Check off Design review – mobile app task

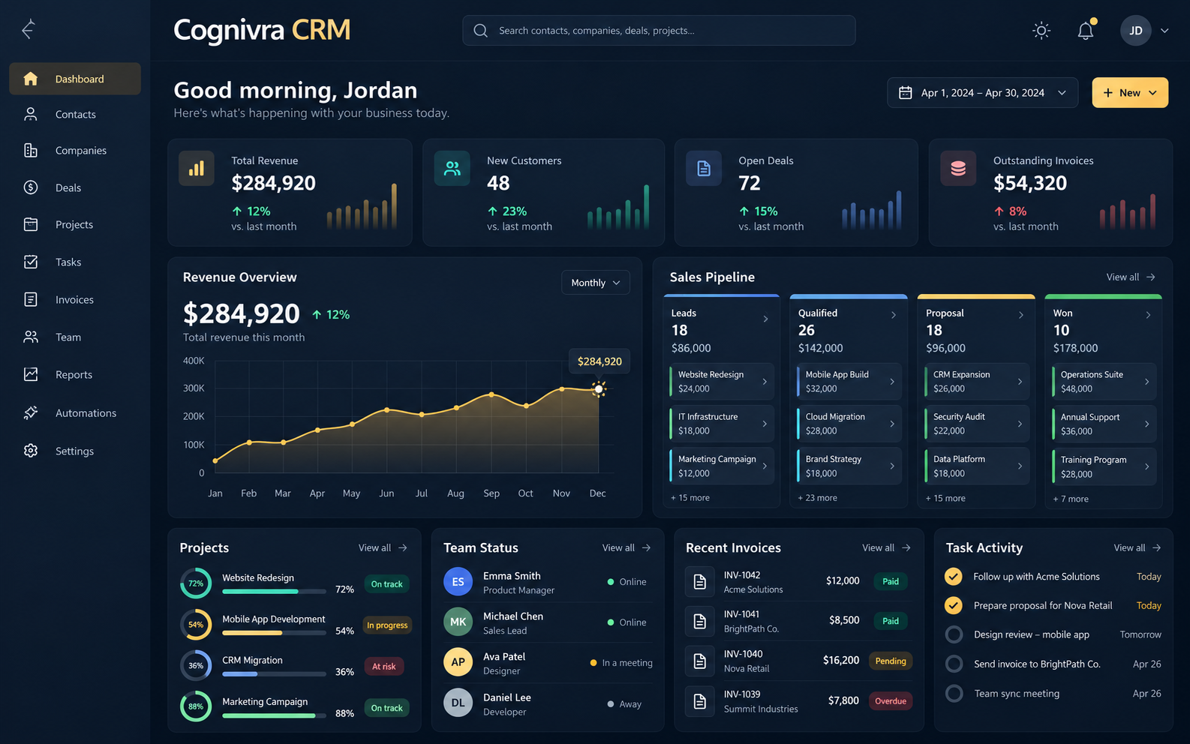pos(954,634)
